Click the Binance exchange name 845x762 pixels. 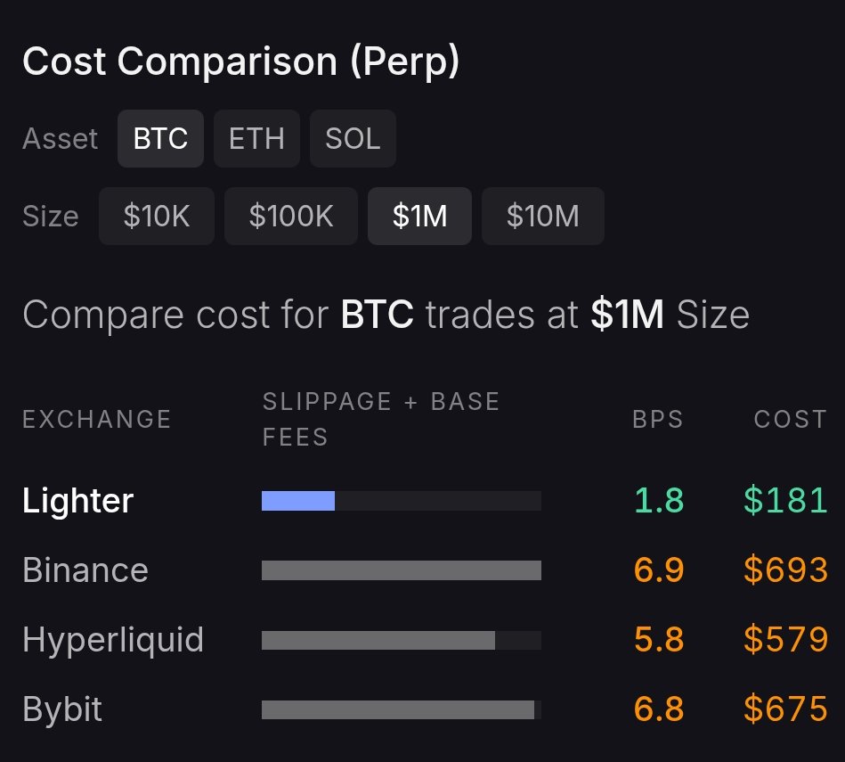(x=85, y=570)
